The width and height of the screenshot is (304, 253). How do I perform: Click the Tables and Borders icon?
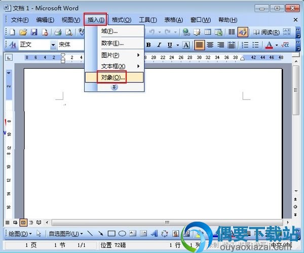[197, 32]
